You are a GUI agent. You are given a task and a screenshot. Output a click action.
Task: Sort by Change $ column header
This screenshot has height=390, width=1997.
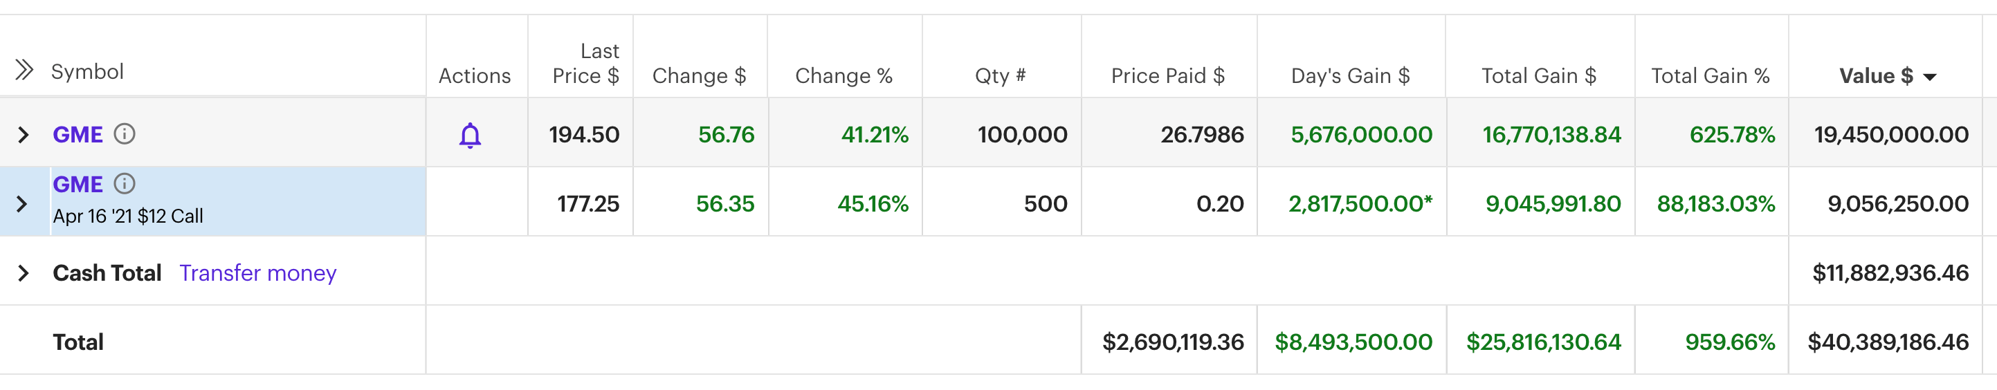698,76
